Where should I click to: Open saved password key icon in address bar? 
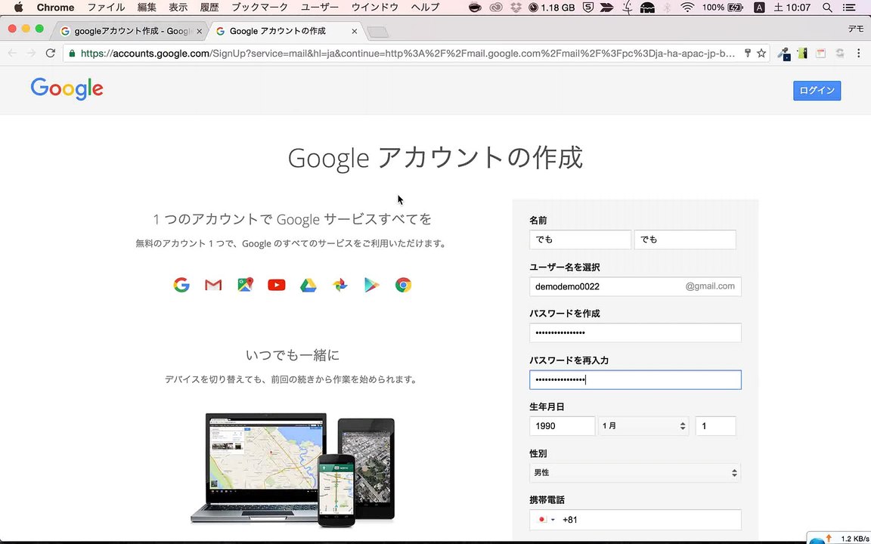748,54
